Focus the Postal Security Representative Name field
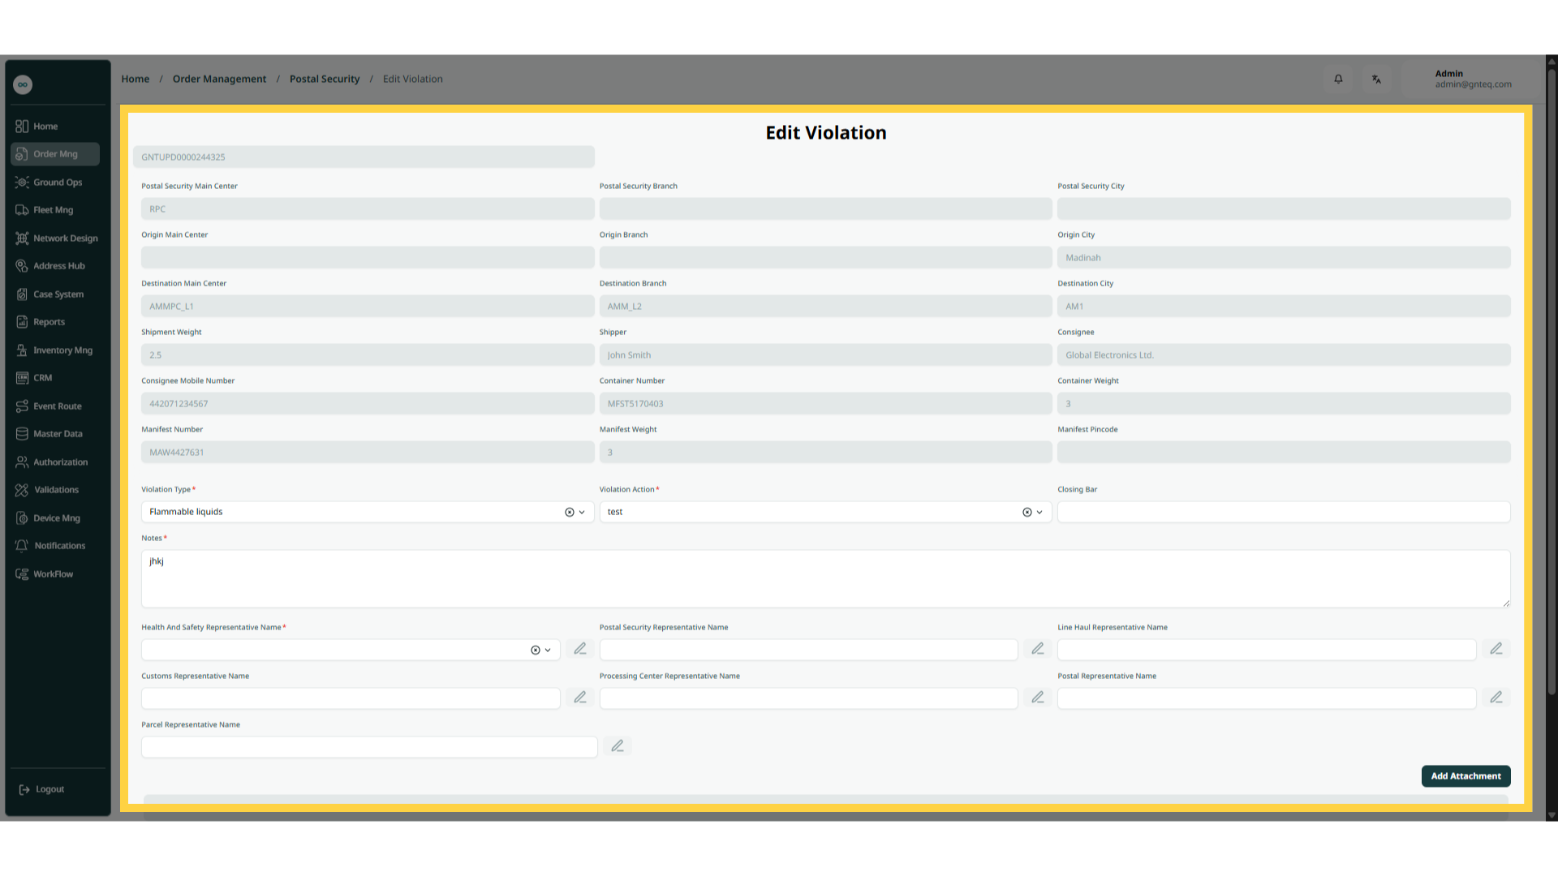Viewport: 1558px width, 876px height. point(808,650)
